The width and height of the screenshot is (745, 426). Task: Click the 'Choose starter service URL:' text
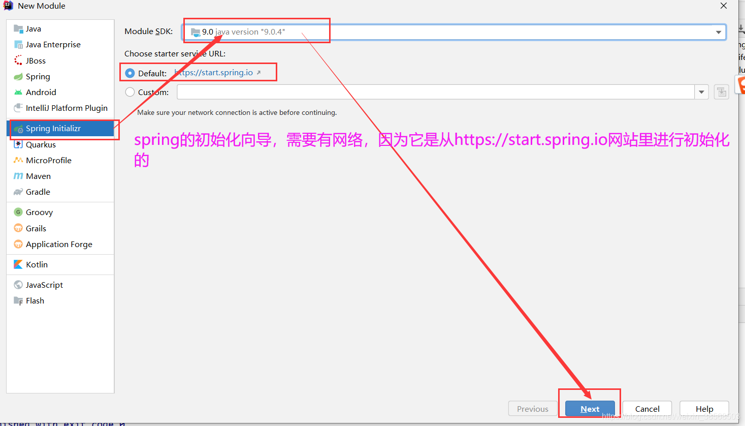pyautogui.click(x=175, y=53)
